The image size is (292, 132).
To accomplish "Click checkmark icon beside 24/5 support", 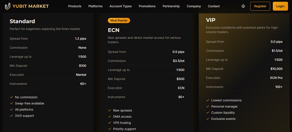I will pyautogui.click(x=11, y=116).
